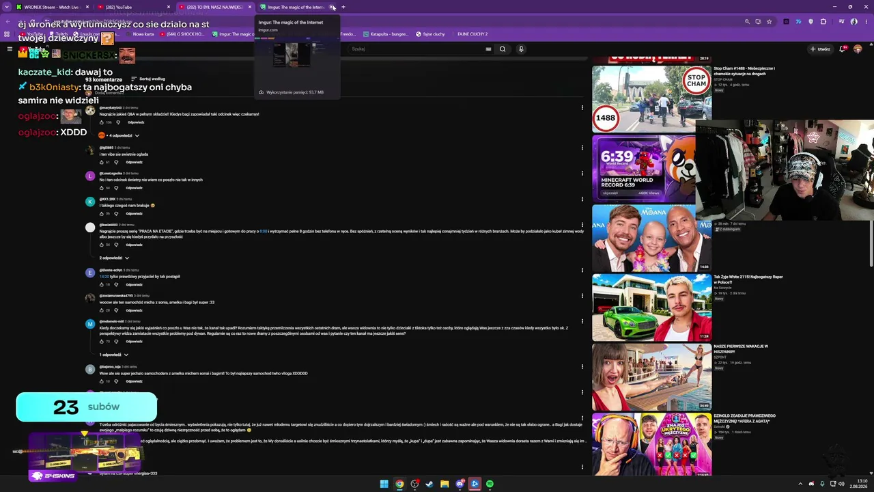Open the Chrome extensions puzzle icon

(823, 21)
